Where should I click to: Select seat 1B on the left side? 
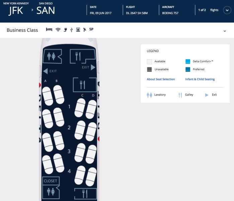(x=59, y=94)
